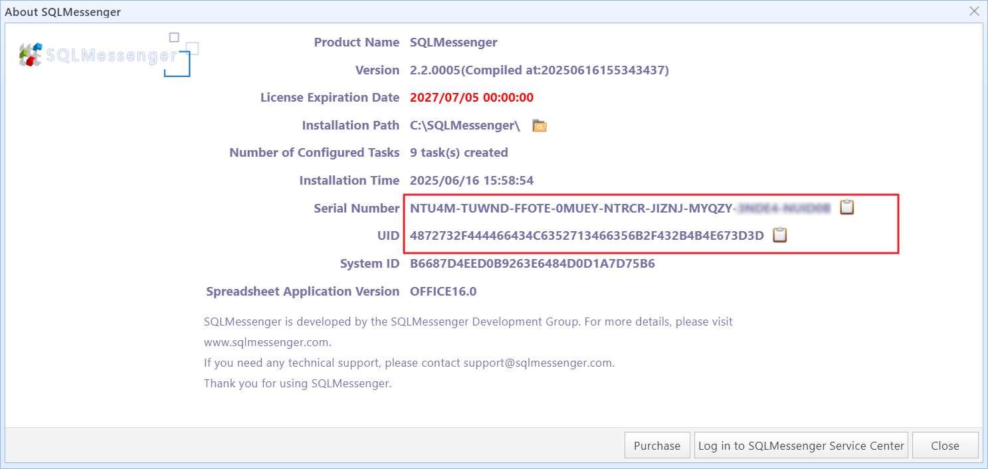The image size is (988, 469).
Task: Click the "Version" label
Action: 377,70
